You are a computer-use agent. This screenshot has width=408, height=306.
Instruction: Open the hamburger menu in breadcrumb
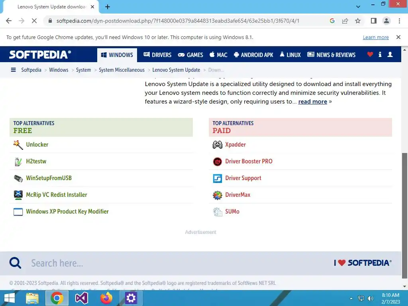pyautogui.click(x=13, y=70)
